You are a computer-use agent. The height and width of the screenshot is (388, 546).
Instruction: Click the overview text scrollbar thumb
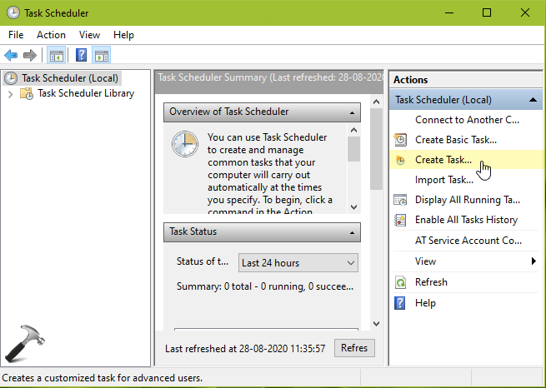[353, 149]
